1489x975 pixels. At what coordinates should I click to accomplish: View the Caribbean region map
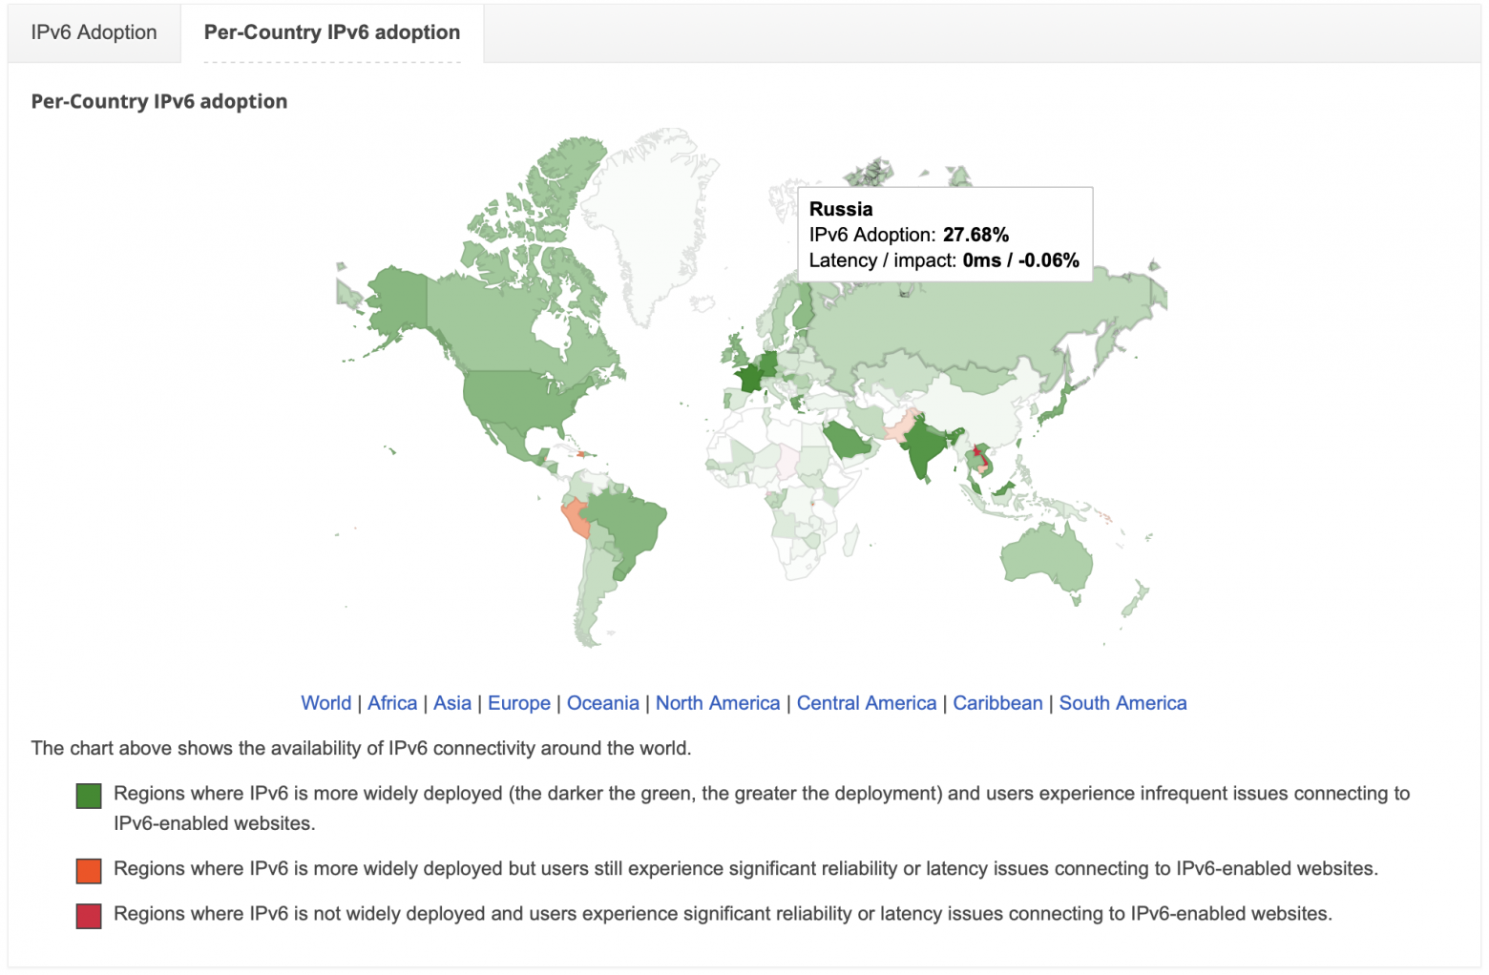[x=996, y=703]
